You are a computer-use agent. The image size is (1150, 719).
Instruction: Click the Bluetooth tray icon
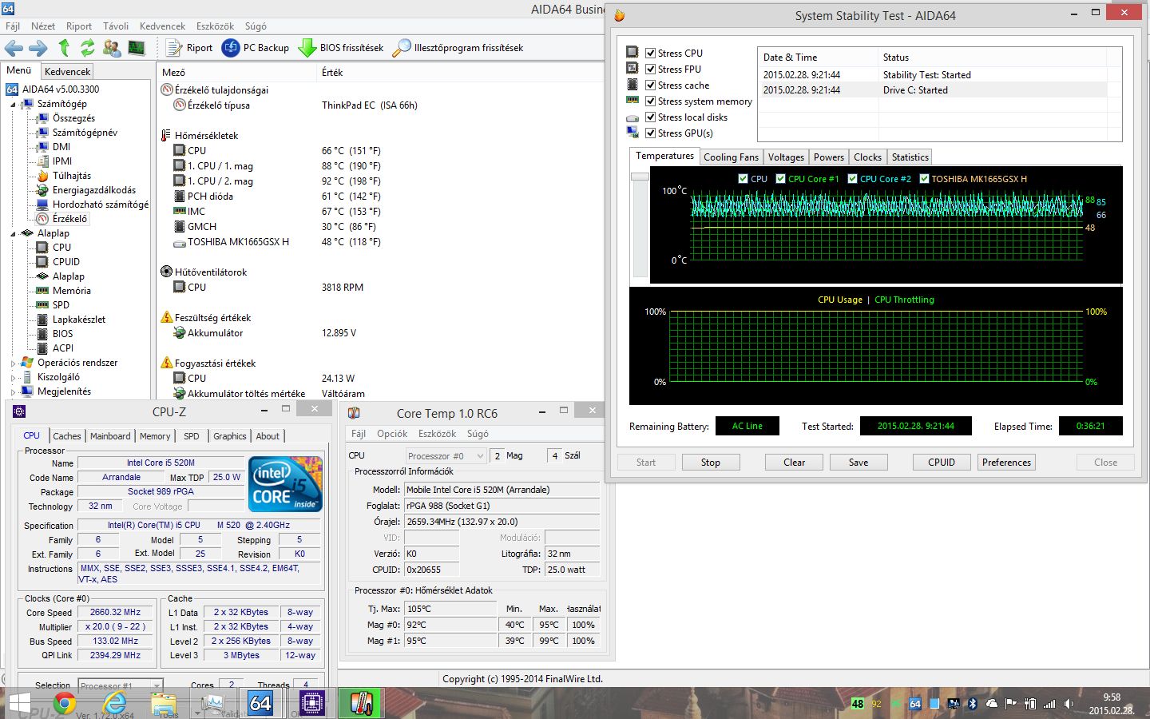click(x=973, y=704)
